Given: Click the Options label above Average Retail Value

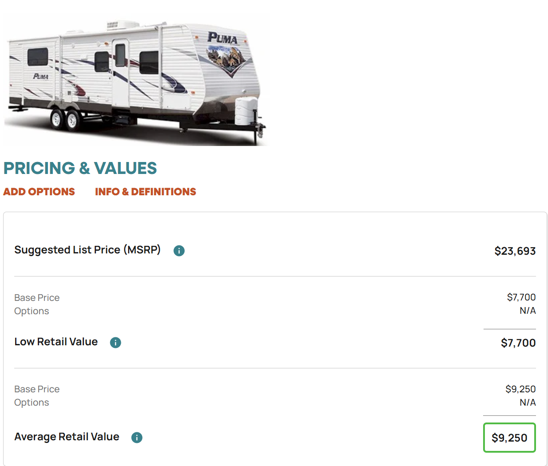Looking at the screenshot, I should point(32,403).
